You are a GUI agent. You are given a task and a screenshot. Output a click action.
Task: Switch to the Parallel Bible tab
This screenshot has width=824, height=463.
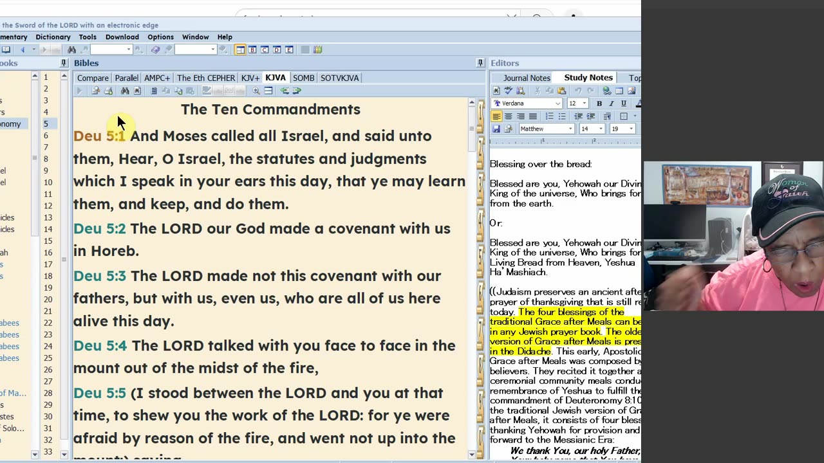[126, 78]
